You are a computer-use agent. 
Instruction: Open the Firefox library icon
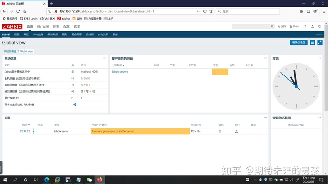tap(302, 11)
